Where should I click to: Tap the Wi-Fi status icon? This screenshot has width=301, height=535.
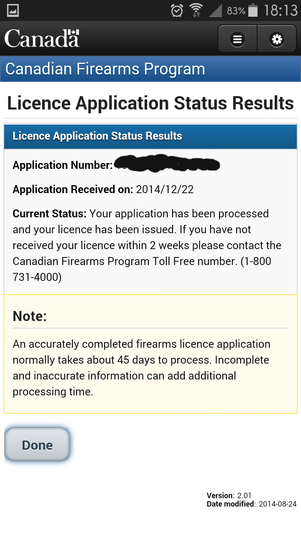[196, 10]
